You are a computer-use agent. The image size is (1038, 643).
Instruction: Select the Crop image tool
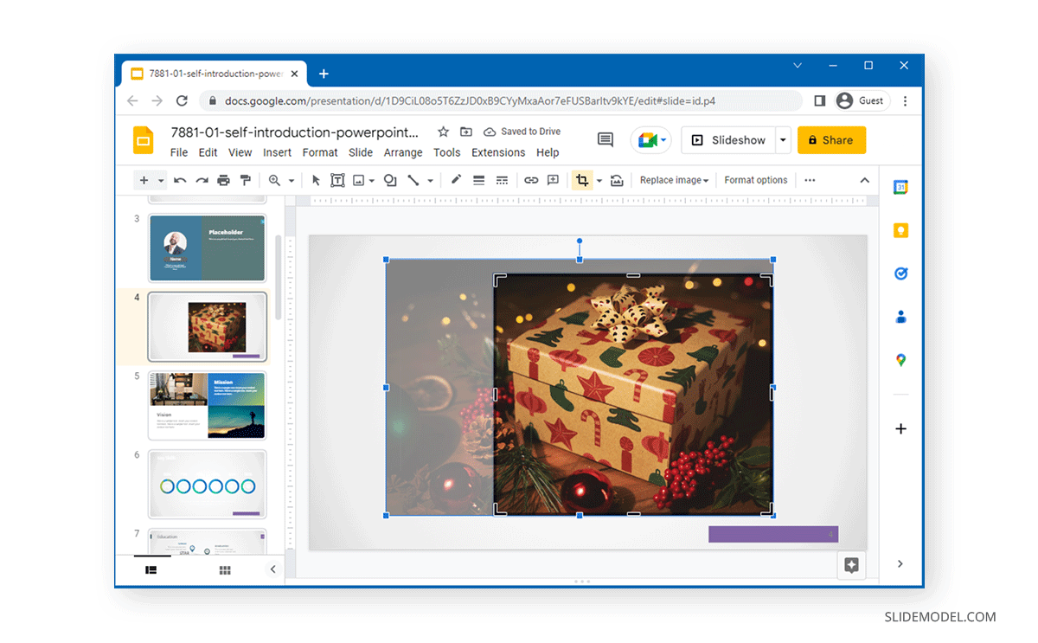pyautogui.click(x=583, y=180)
